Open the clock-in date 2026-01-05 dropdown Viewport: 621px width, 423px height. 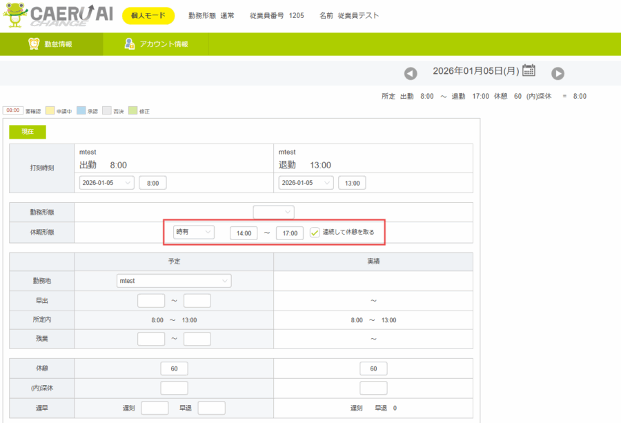[x=106, y=183]
